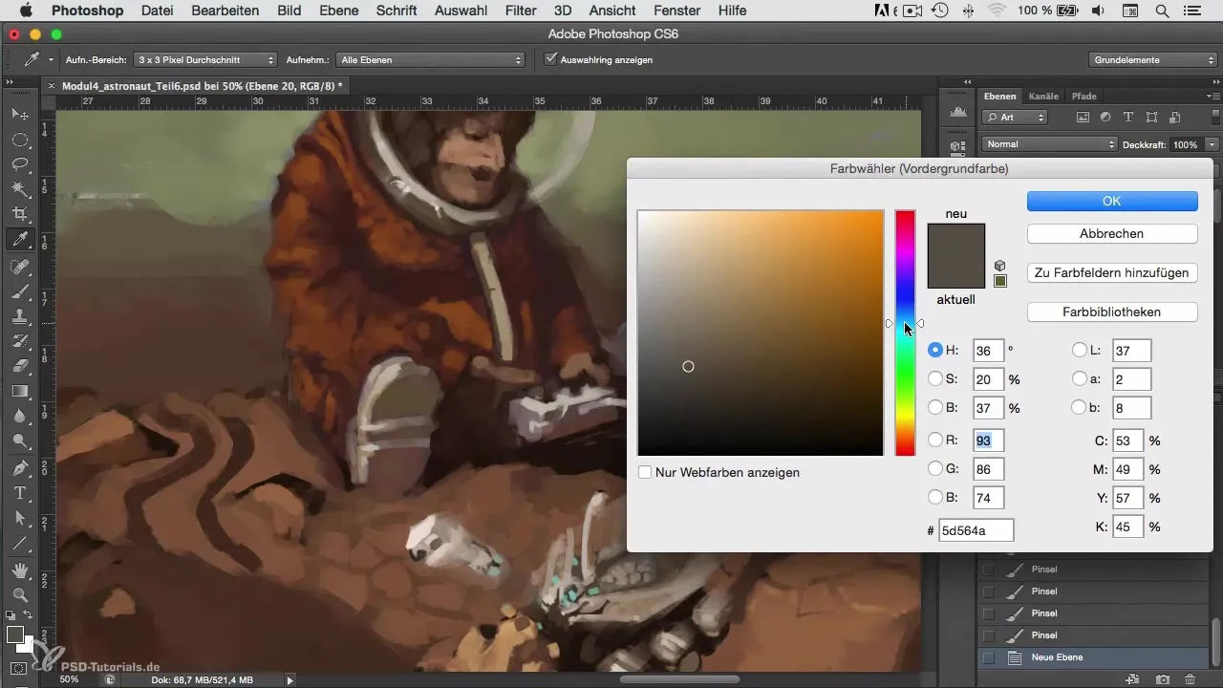Open the Aufnehm. Alle Ebenen dropdown
The image size is (1223, 688).
pyautogui.click(x=430, y=59)
